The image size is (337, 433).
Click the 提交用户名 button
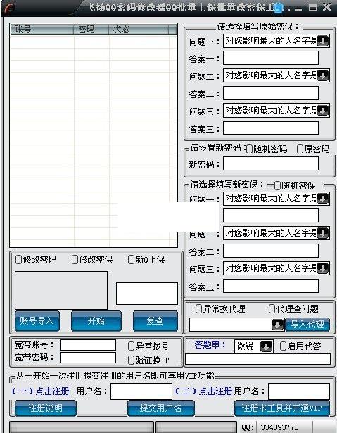point(161,408)
